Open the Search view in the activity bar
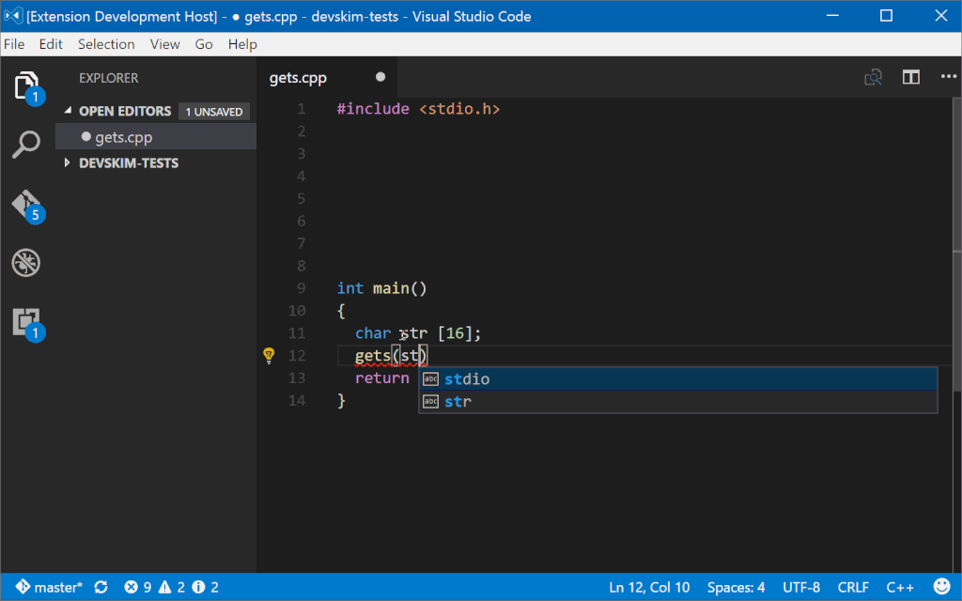This screenshot has height=601, width=962. (25, 145)
